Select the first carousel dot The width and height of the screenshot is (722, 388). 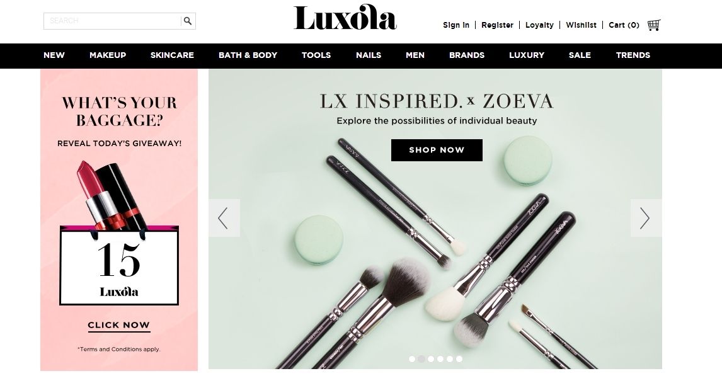[412, 359]
